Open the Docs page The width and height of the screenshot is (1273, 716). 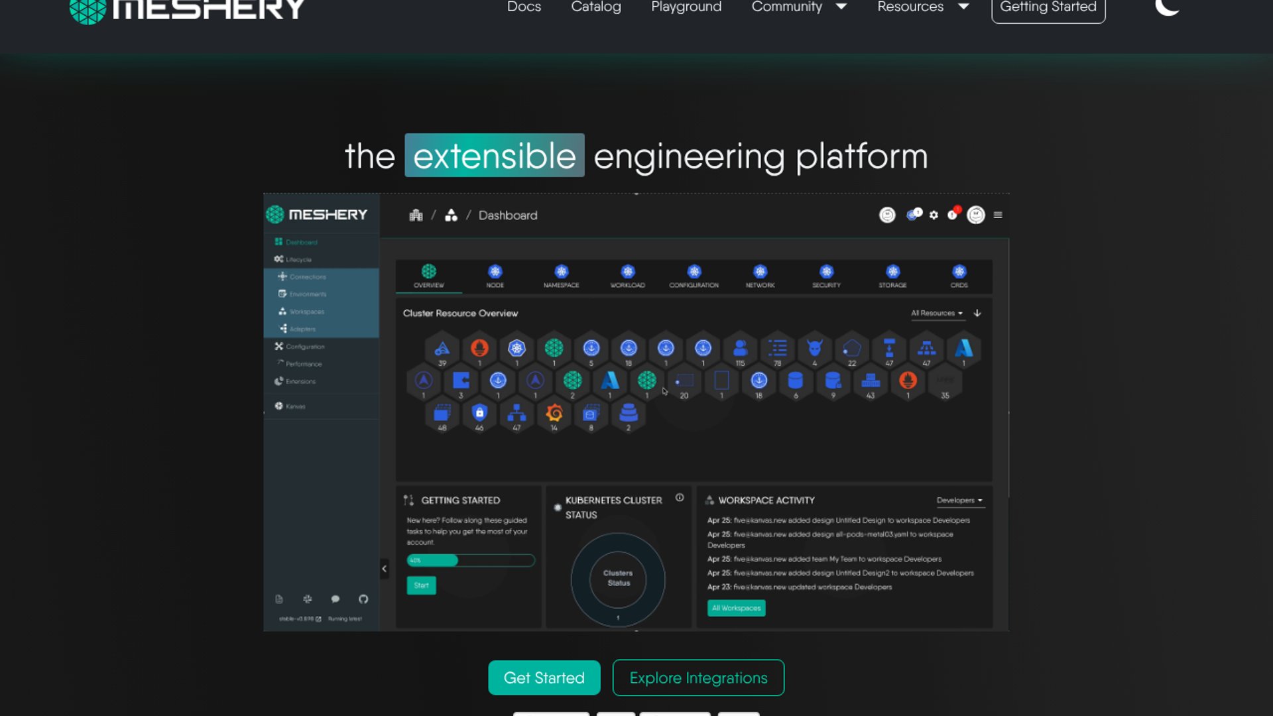coord(524,7)
